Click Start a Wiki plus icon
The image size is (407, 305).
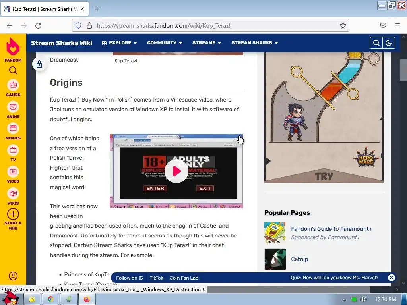(13, 214)
